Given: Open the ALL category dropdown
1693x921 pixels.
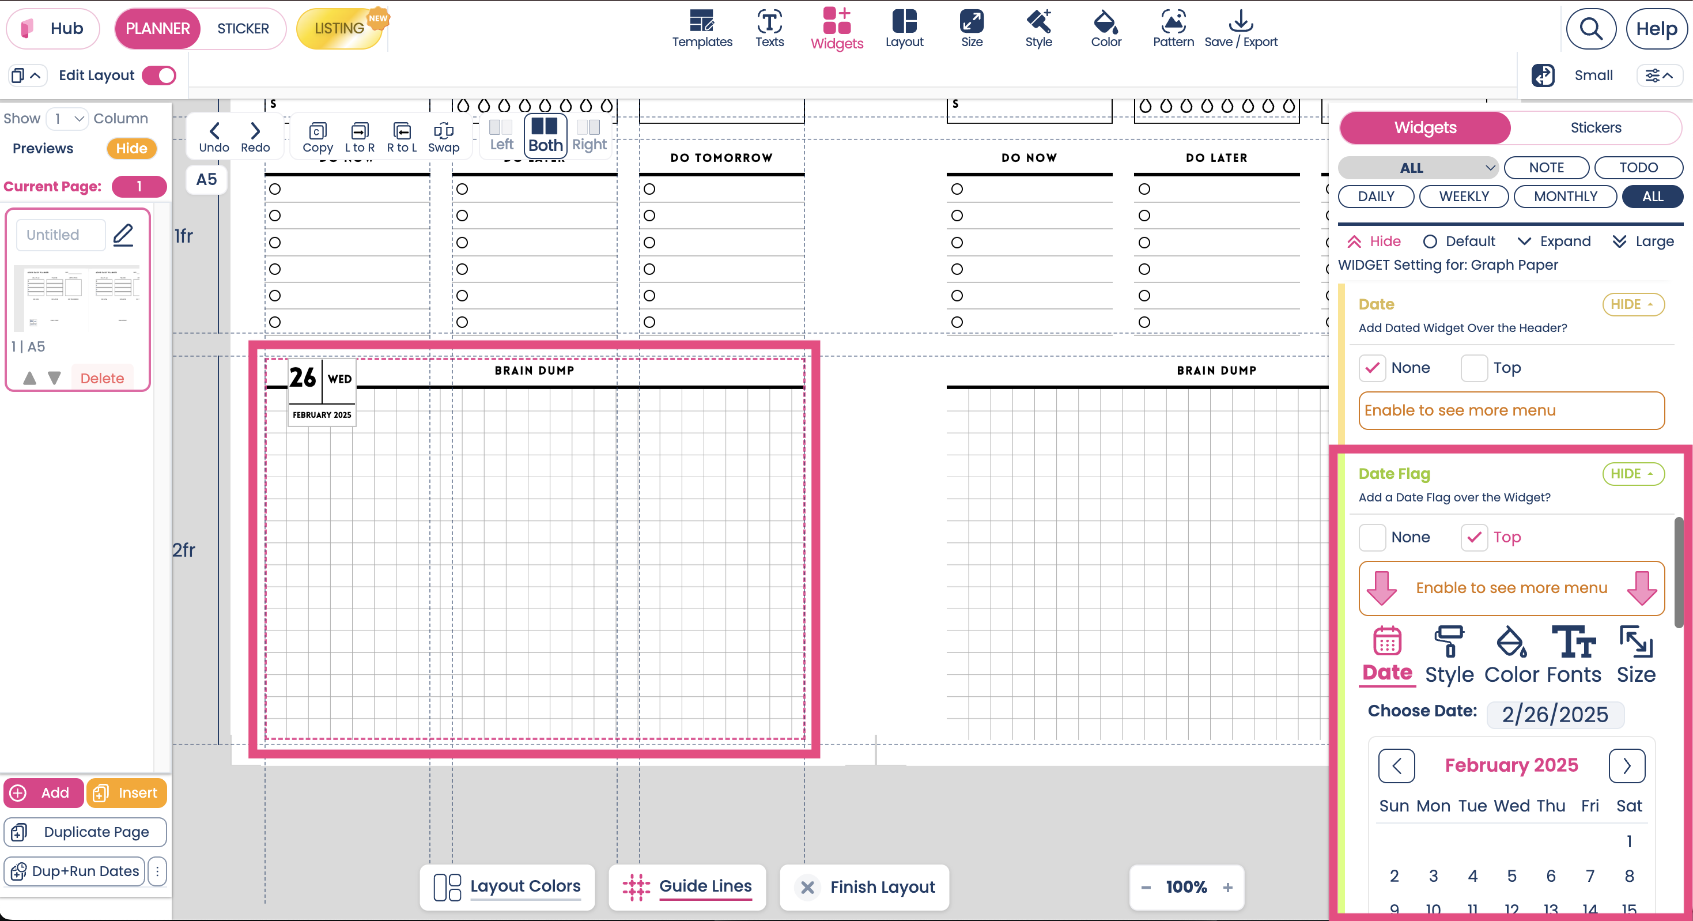Looking at the screenshot, I should pyautogui.click(x=1418, y=168).
